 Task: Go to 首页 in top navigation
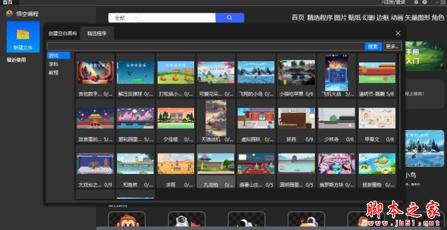[298, 18]
